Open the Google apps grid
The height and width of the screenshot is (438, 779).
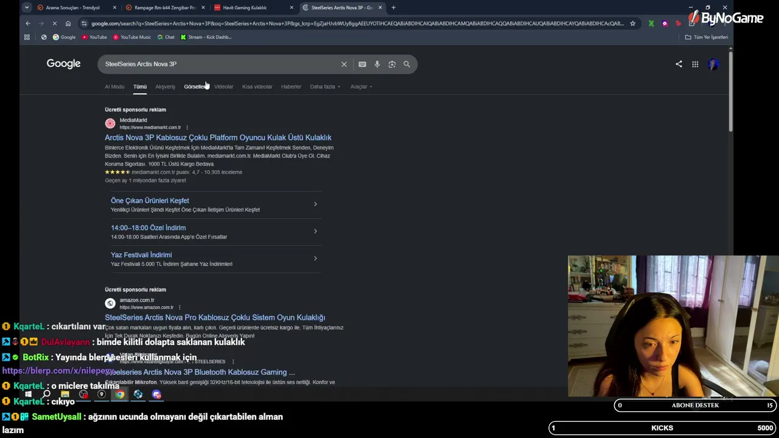(695, 64)
